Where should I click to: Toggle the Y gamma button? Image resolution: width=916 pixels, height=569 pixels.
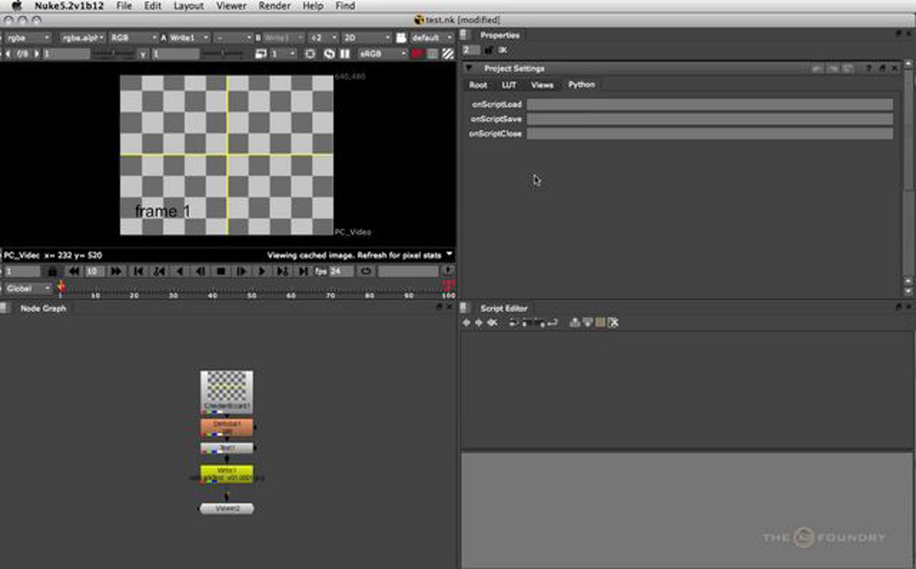tap(143, 54)
